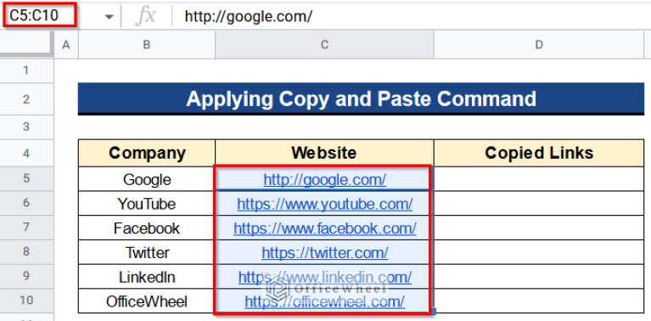Open the Name box dropdown arrow

pyautogui.click(x=109, y=17)
